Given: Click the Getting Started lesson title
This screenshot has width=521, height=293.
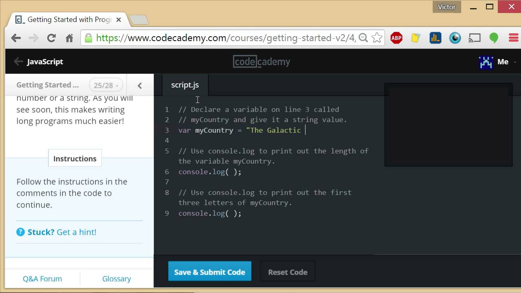Looking at the screenshot, I should [48, 85].
